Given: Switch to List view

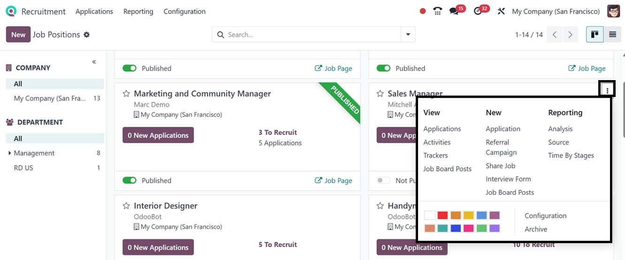Looking at the screenshot, I should [612, 35].
